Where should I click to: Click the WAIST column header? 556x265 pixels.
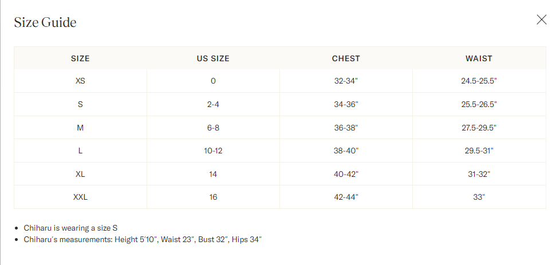(479, 58)
